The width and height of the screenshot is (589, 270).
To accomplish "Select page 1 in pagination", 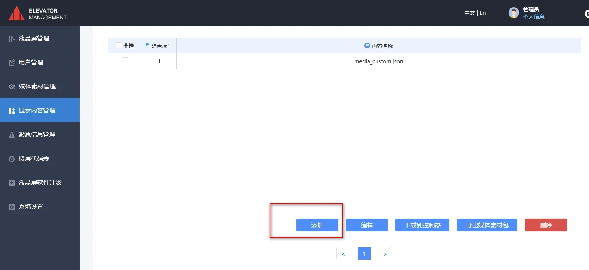I will tap(364, 254).
